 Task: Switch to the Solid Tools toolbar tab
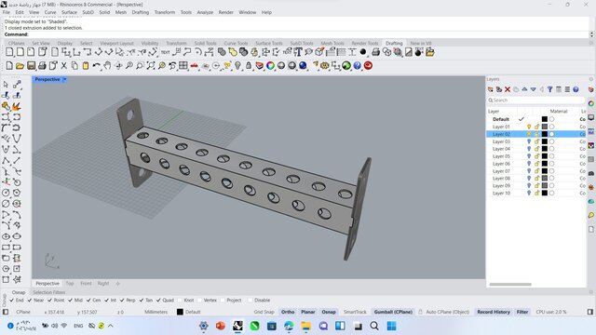pyautogui.click(x=205, y=44)
